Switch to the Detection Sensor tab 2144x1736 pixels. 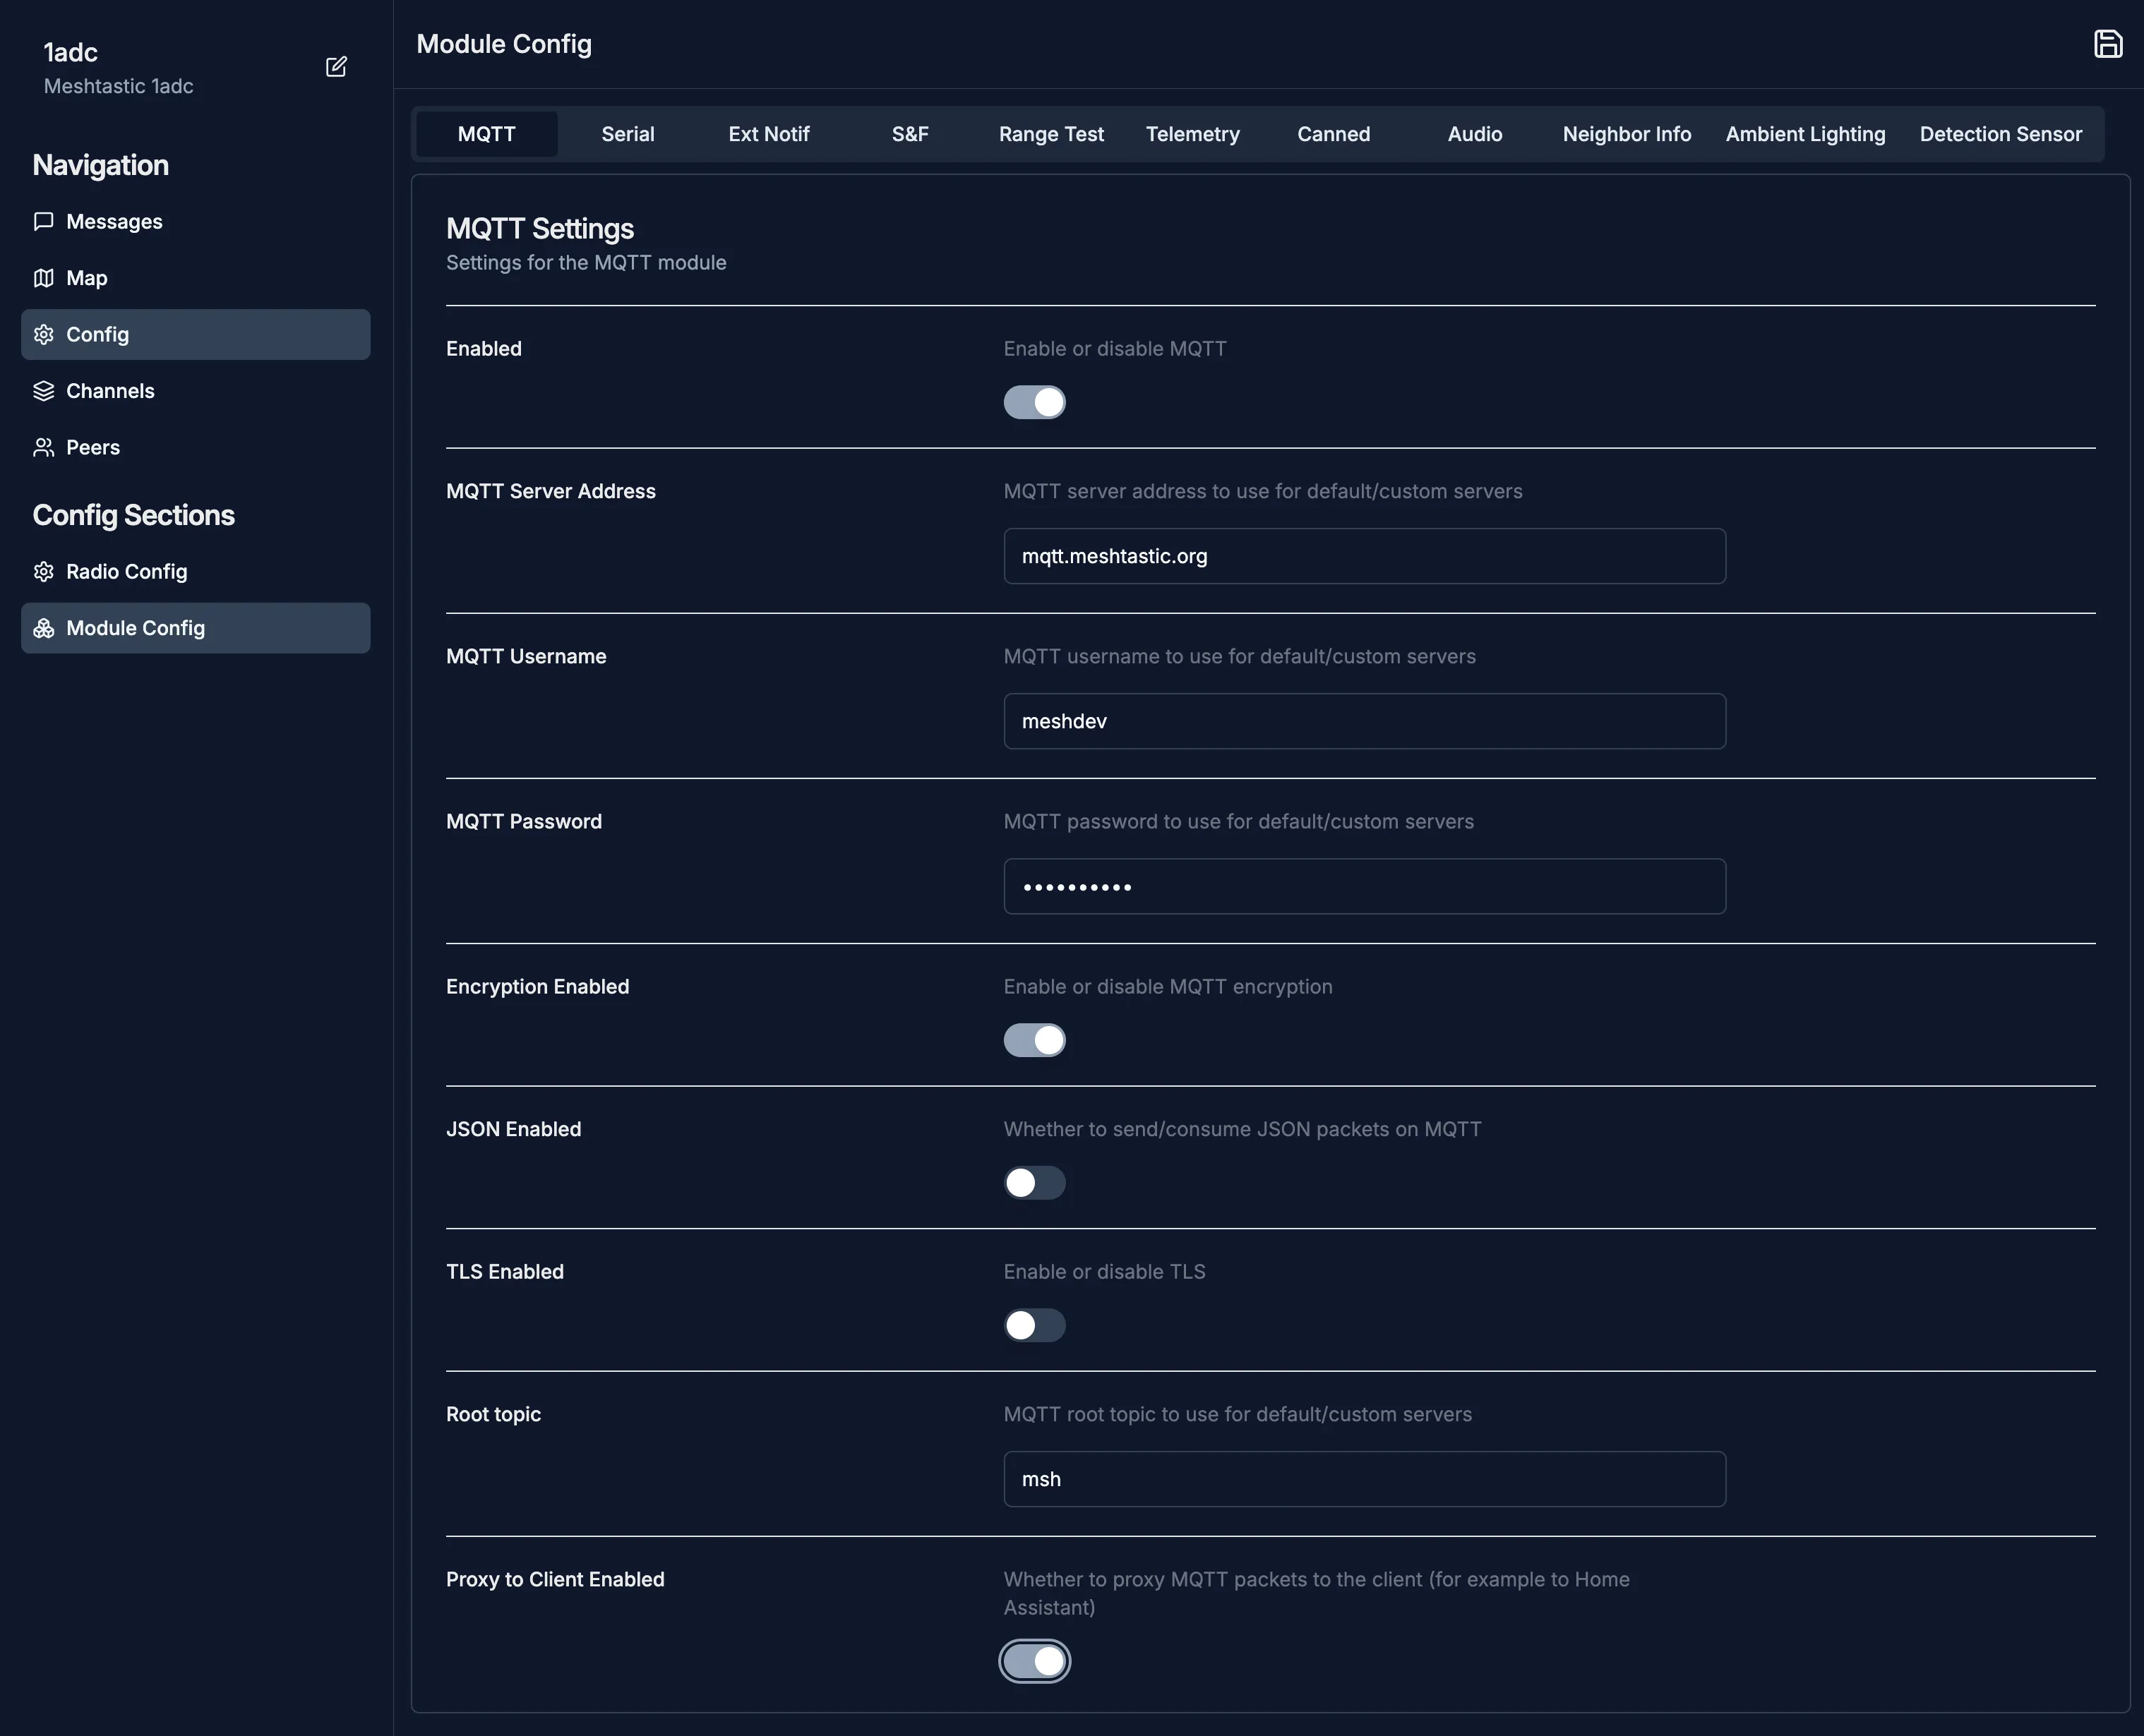2000,134
